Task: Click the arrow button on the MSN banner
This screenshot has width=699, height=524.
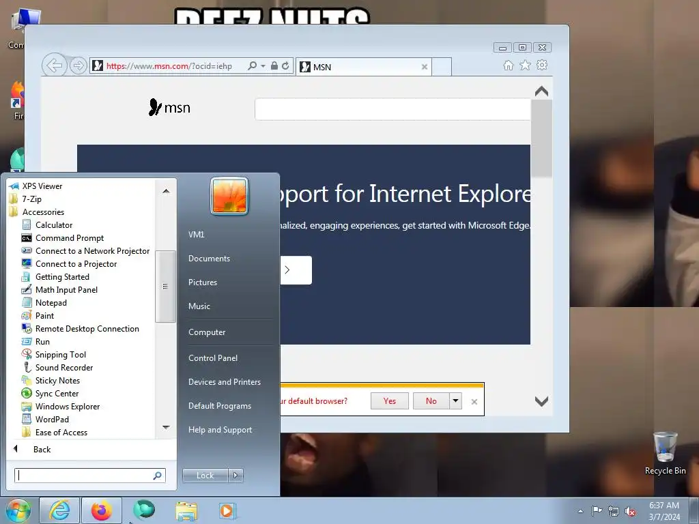Action: point(296,270)
